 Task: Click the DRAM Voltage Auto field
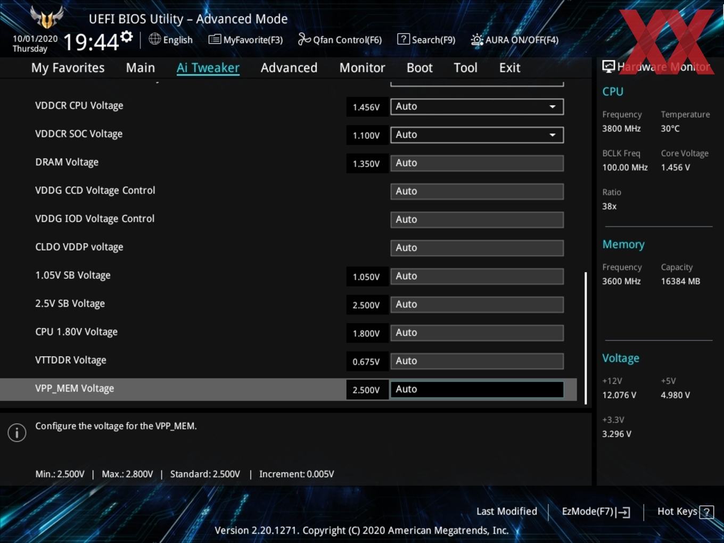[477, 163]
